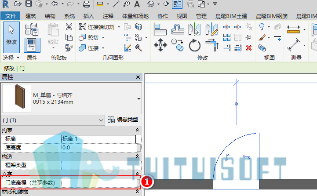Switch to the 插入 ribbon tab
Image resolution: width=317 pixels, height=196 pixels.
click(x=88, y=16)
